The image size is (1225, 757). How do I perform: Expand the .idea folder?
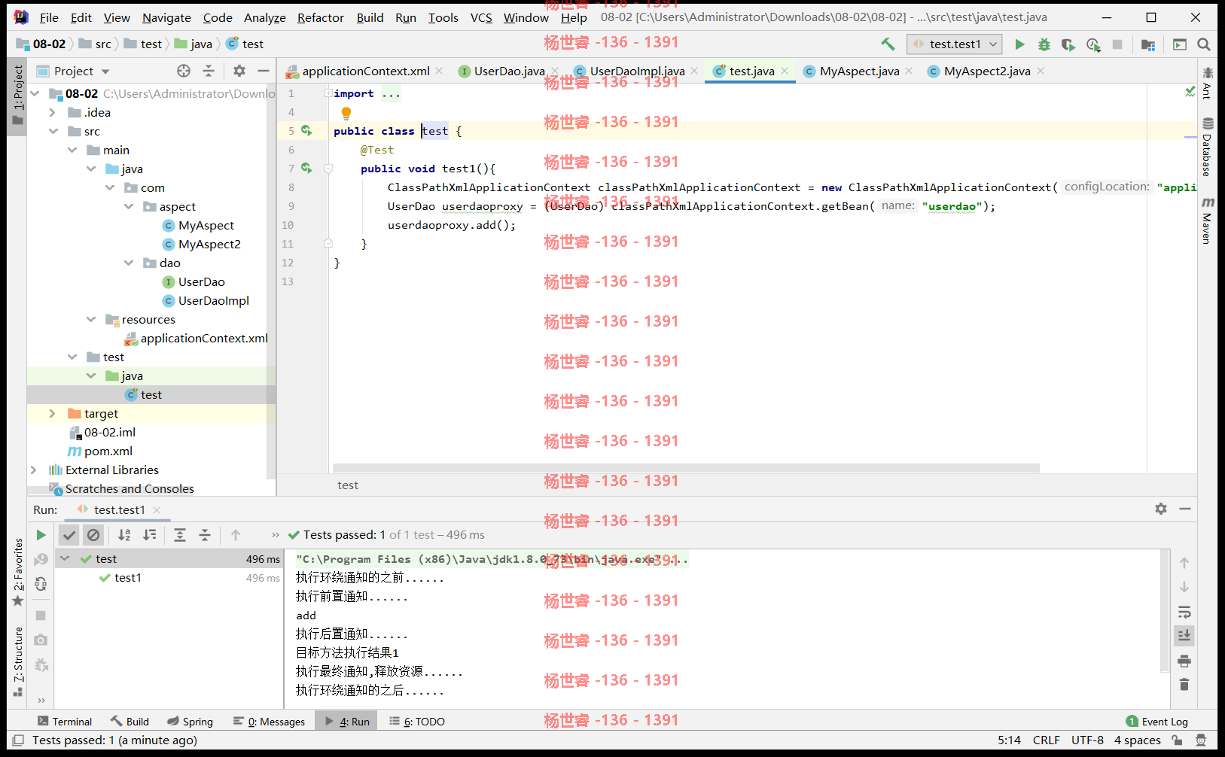tap(52, 113)
